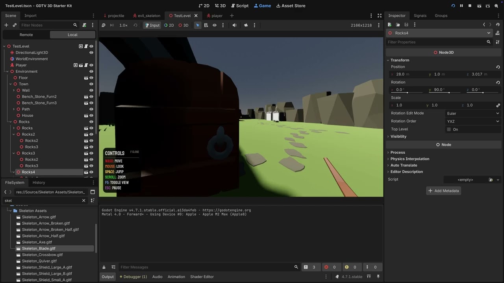Switch to the Remote scene tree

tap(26, 35)
